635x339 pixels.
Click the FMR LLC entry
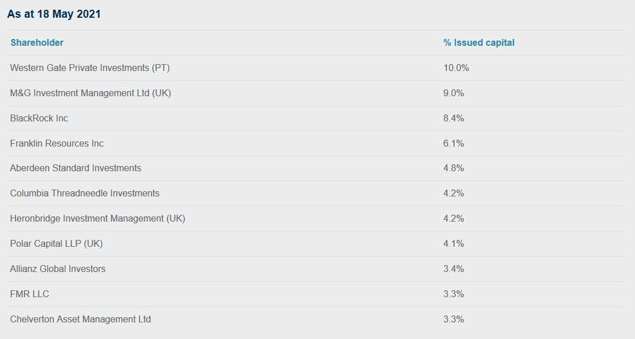pyautogui.click(x=30, y=294)
